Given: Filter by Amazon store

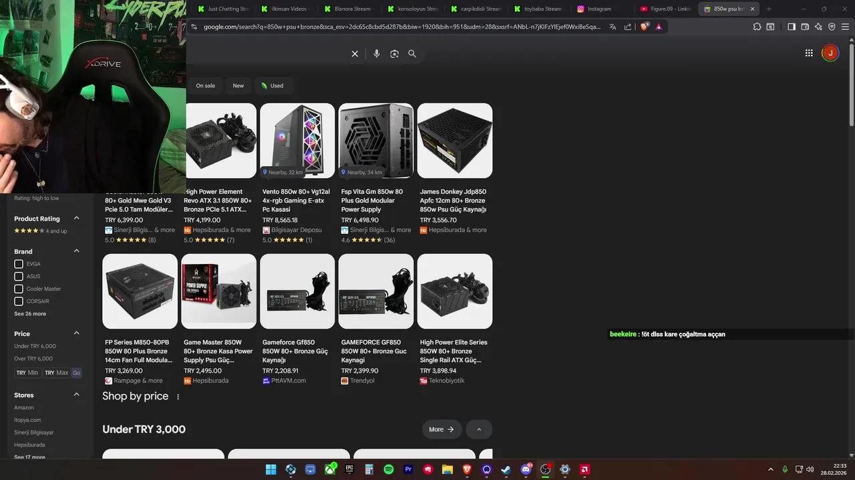Looking at the screenshot, I should click(x=24, y=407).
